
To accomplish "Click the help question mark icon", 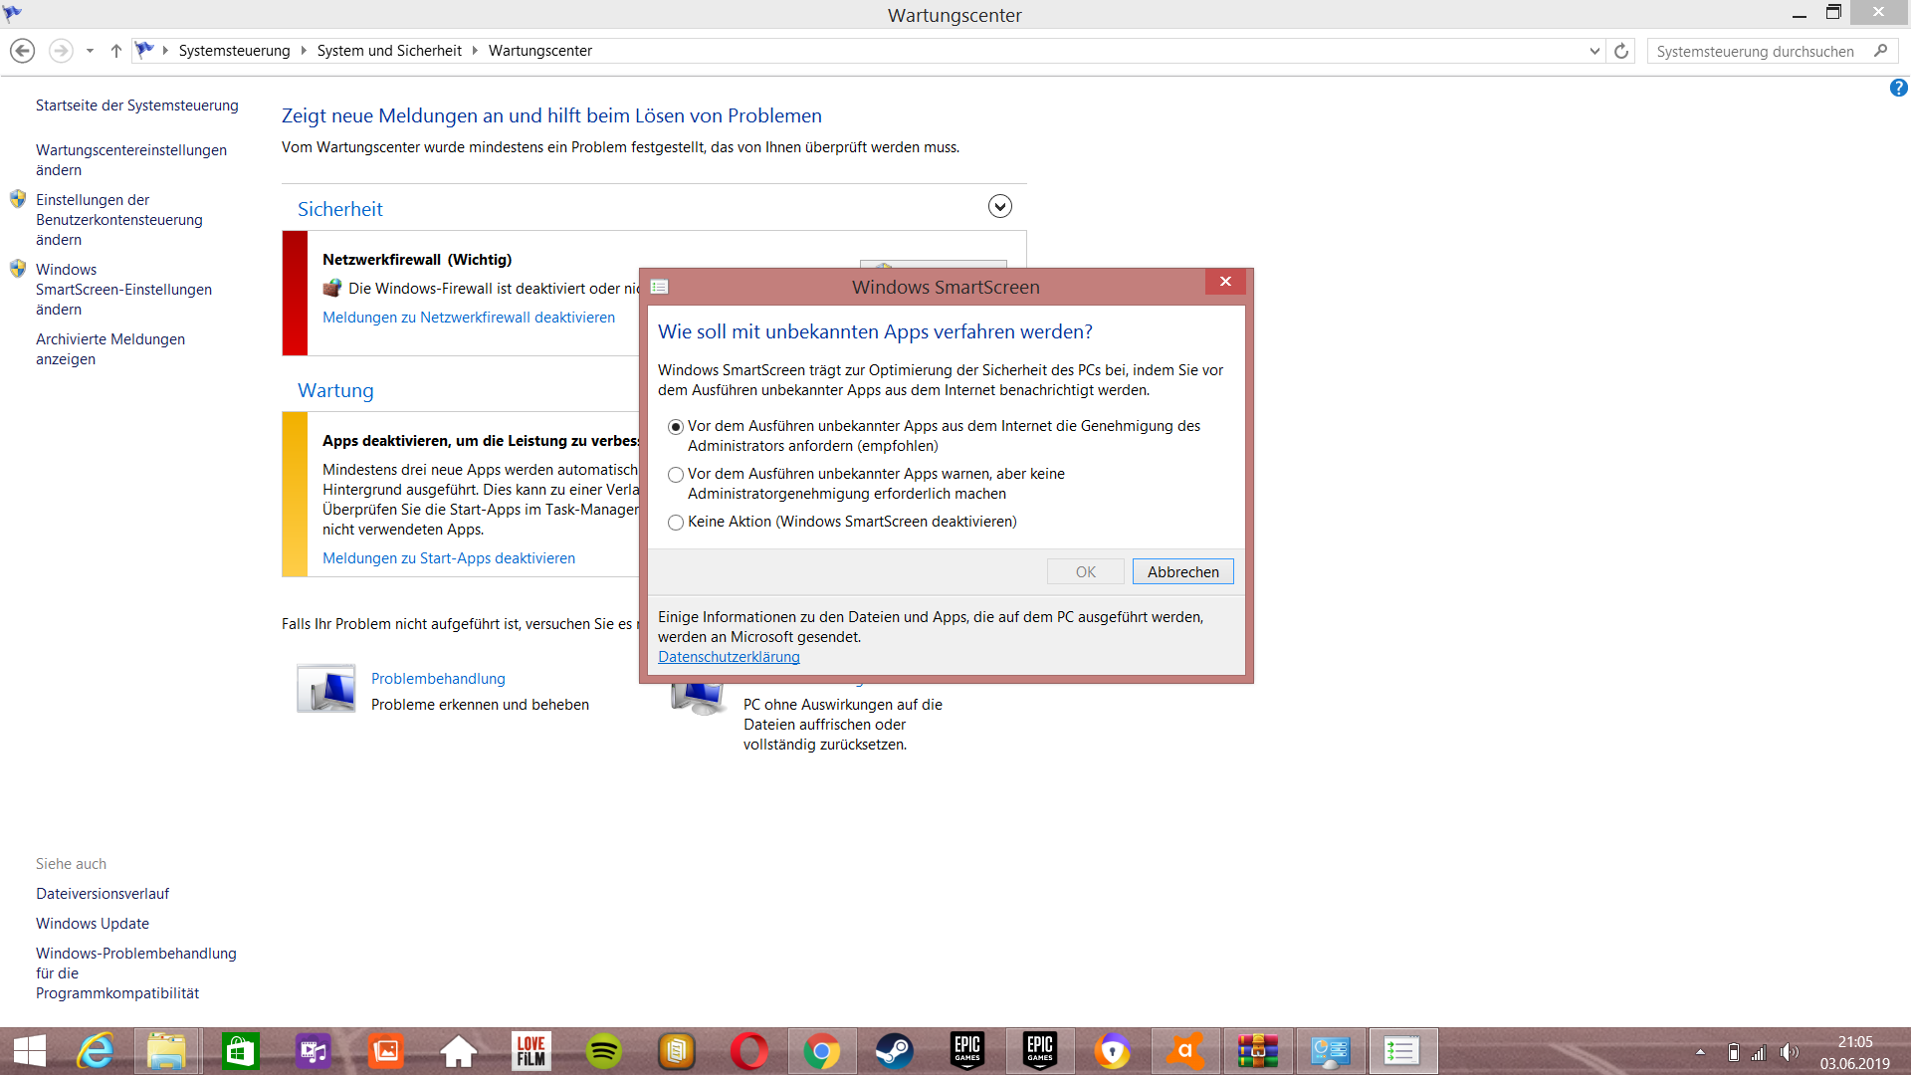I will 1898,88.
